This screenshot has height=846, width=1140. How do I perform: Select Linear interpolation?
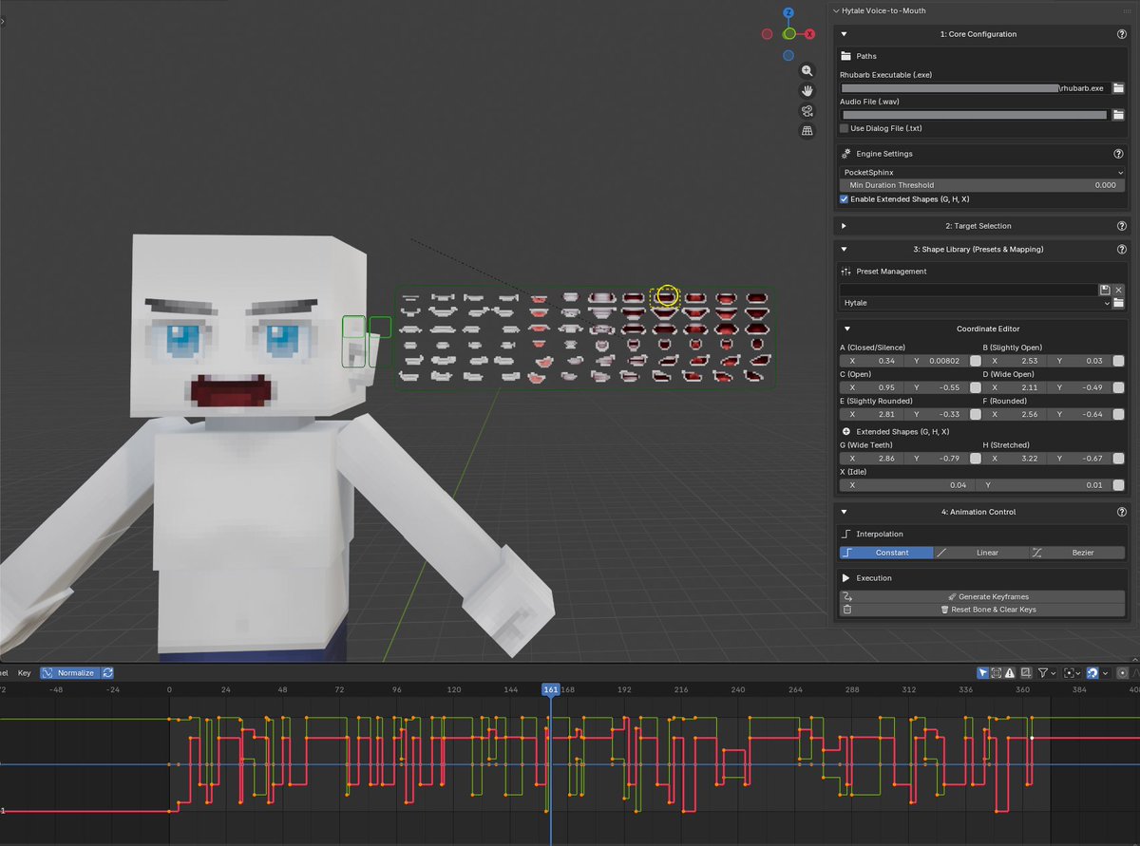pos(982,553)
